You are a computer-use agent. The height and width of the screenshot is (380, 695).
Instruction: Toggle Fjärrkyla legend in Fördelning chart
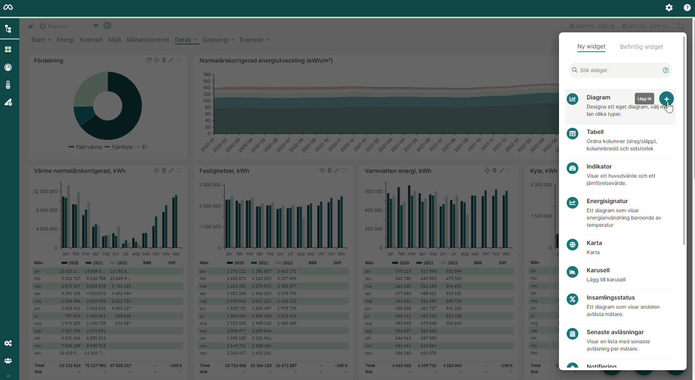pos(119,147)
